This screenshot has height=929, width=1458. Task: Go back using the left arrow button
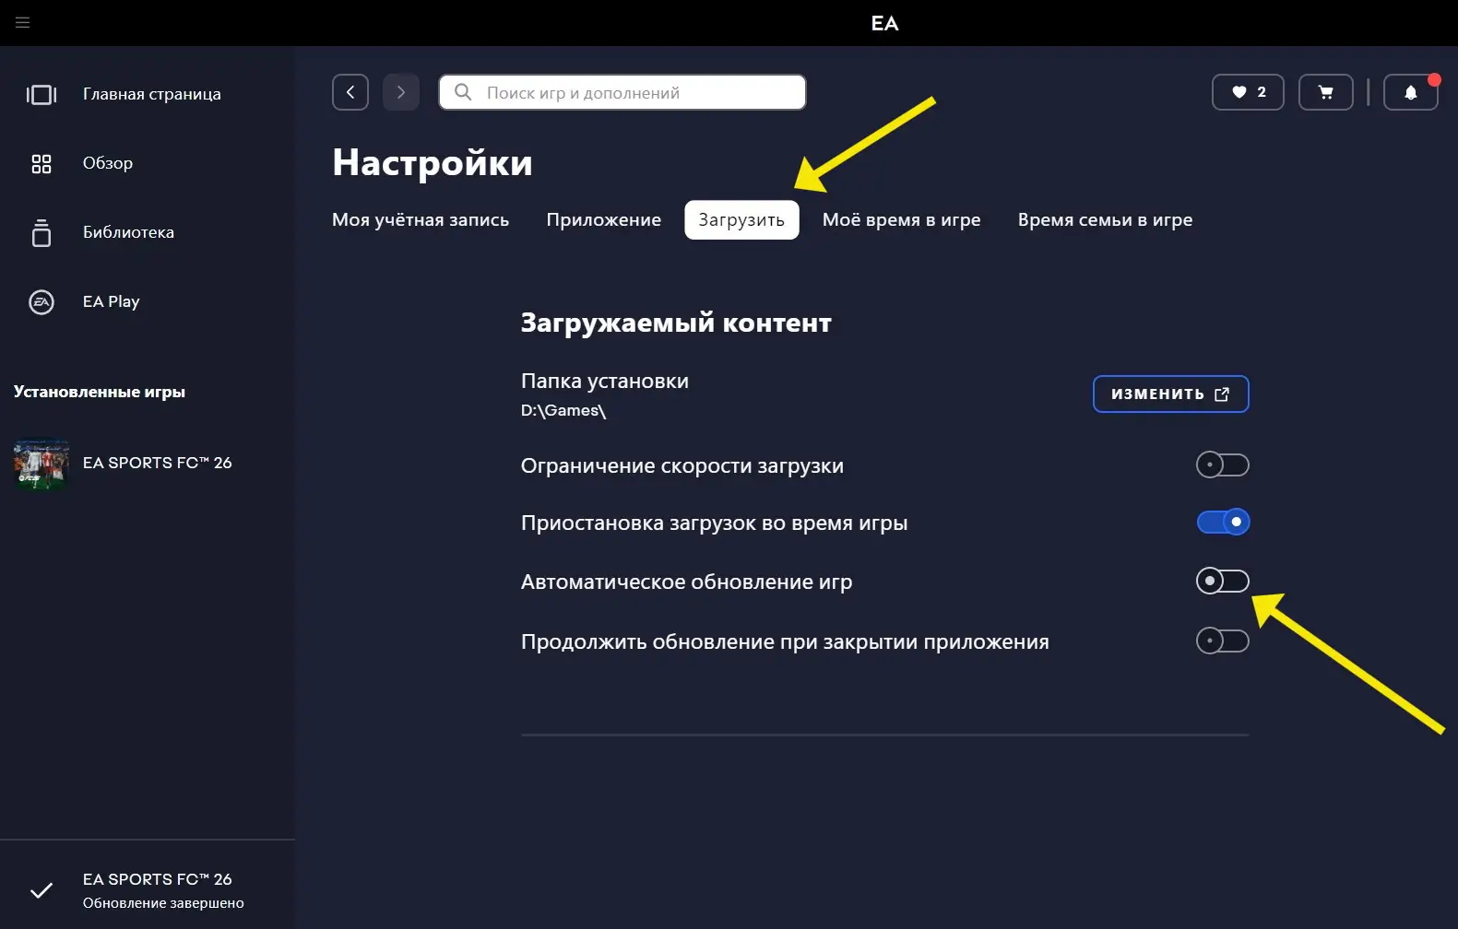point(350,92)
